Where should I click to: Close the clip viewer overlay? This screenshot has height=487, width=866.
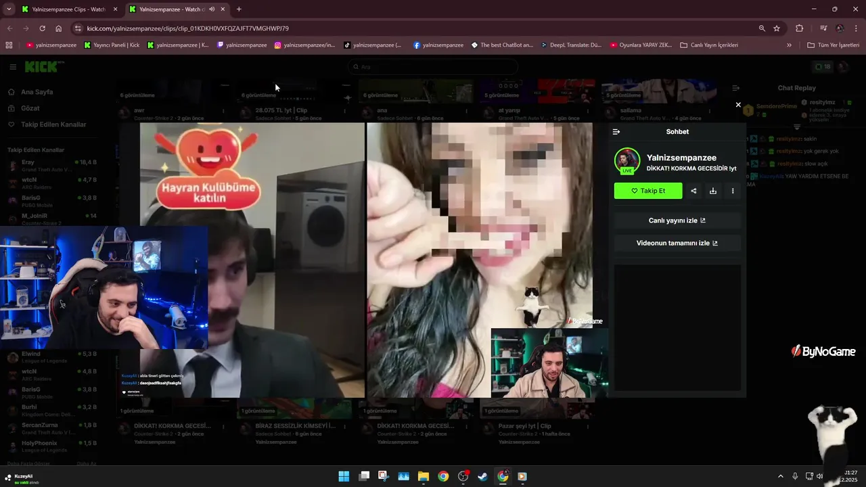[738, 105]
